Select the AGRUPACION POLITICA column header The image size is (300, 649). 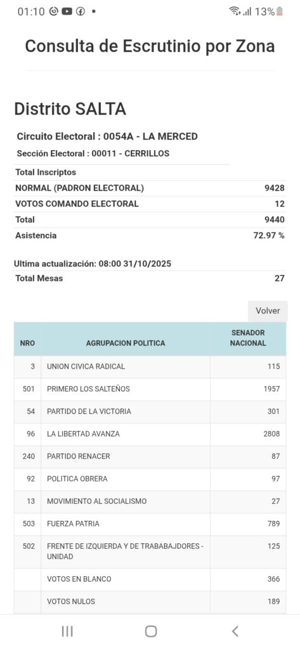click(x=126, y=343)
